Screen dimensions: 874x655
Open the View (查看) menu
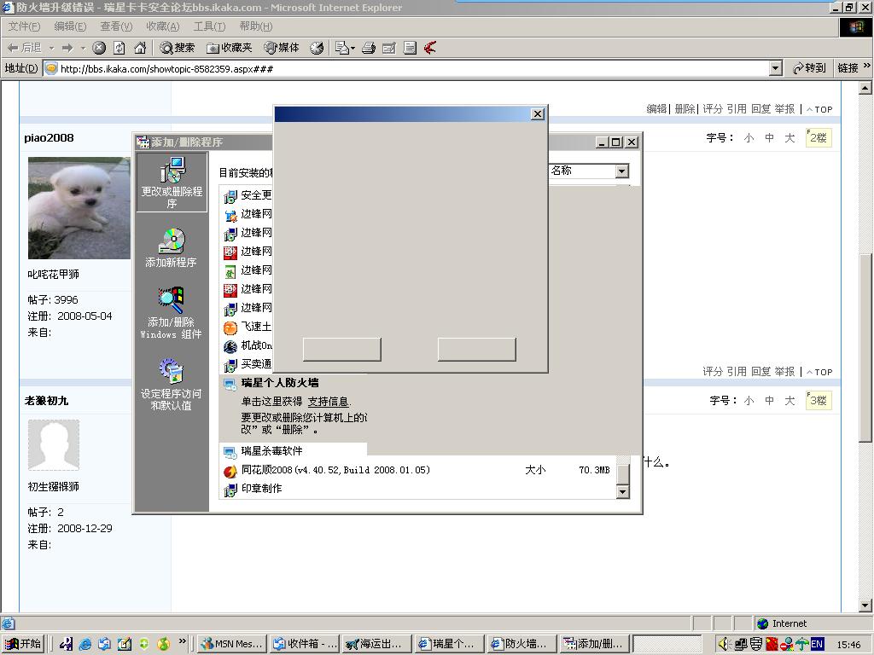click(116, 26)
